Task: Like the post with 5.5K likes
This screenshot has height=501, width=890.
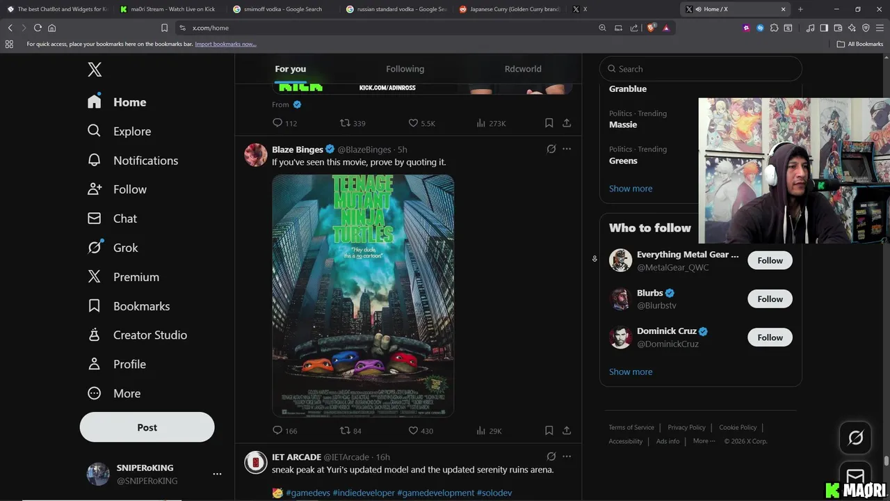Action: 421,123
